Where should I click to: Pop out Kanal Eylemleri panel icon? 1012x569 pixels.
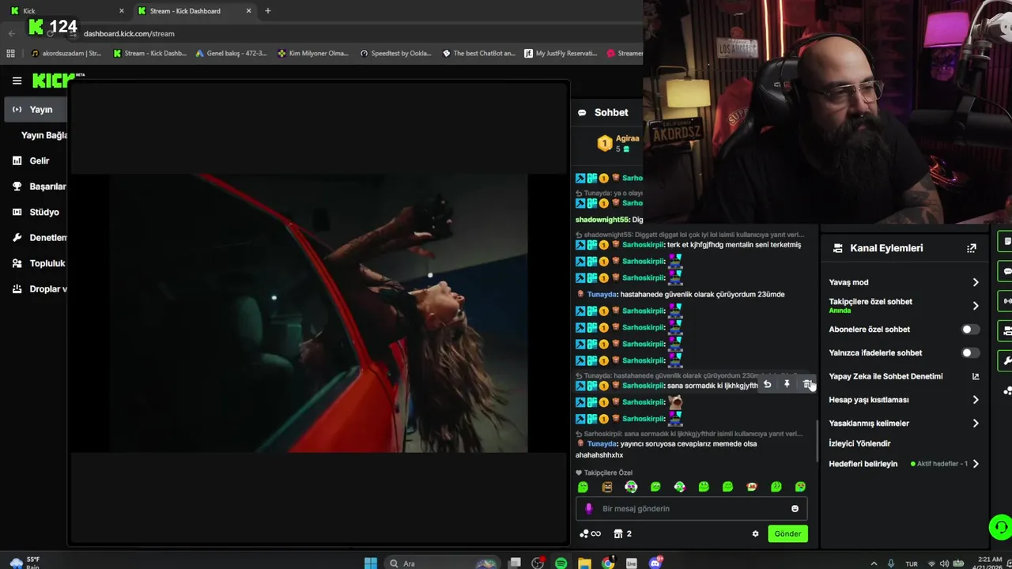pyautogui.click(x=972, y=248)
